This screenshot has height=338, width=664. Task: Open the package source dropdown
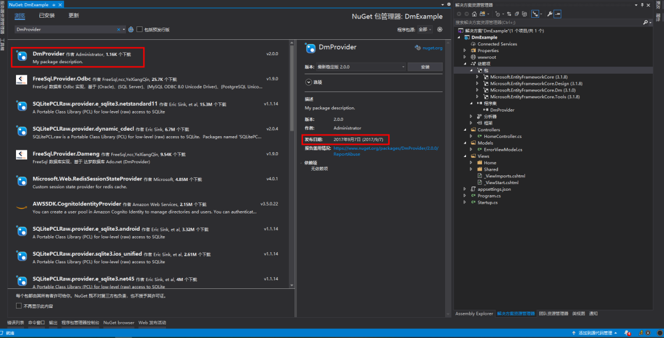[425, 29]
